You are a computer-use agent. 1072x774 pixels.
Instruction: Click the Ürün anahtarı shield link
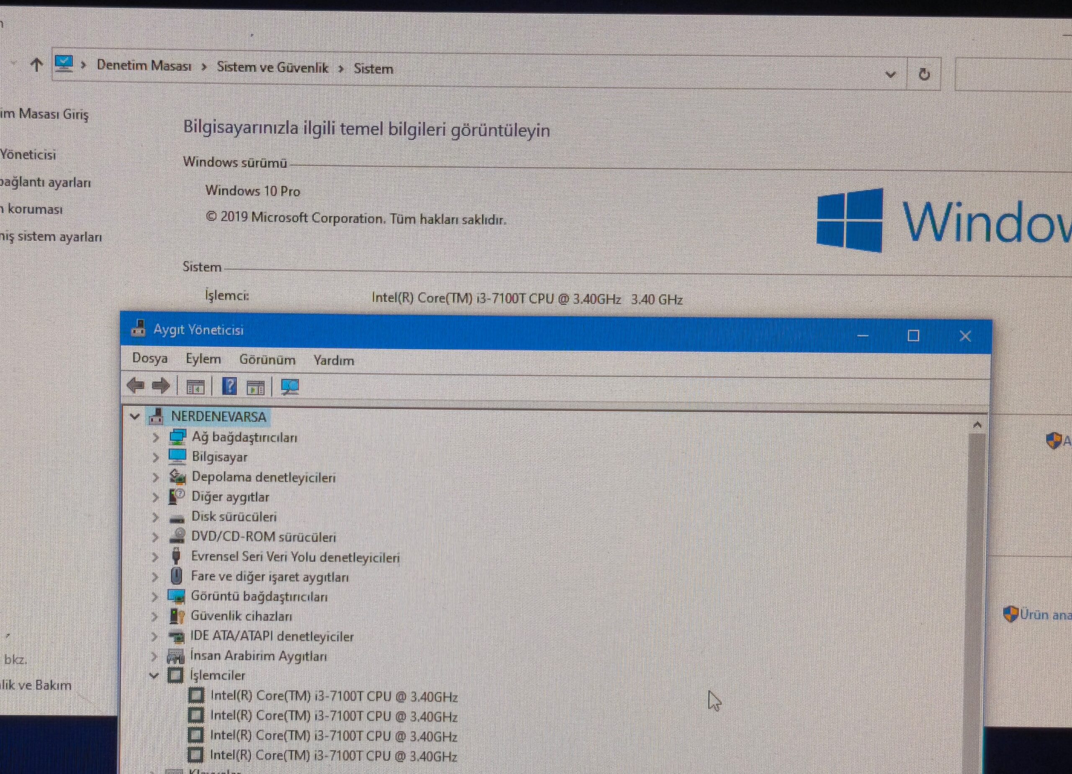coord(1037,614)
